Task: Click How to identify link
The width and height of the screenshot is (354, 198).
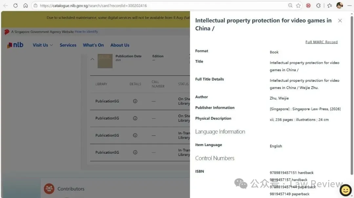Action: pyautogui.click(x=86, y=31)
